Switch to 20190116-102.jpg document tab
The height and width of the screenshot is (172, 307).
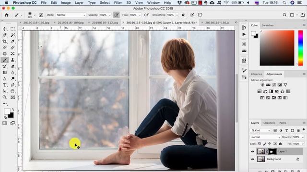point(36,22)
